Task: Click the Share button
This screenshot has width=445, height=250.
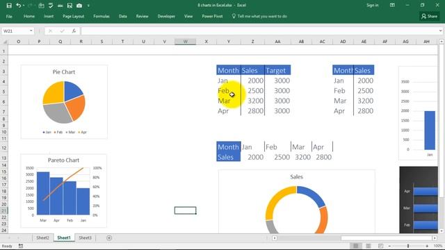Action: pyautogui.click(x=429, y=17)
